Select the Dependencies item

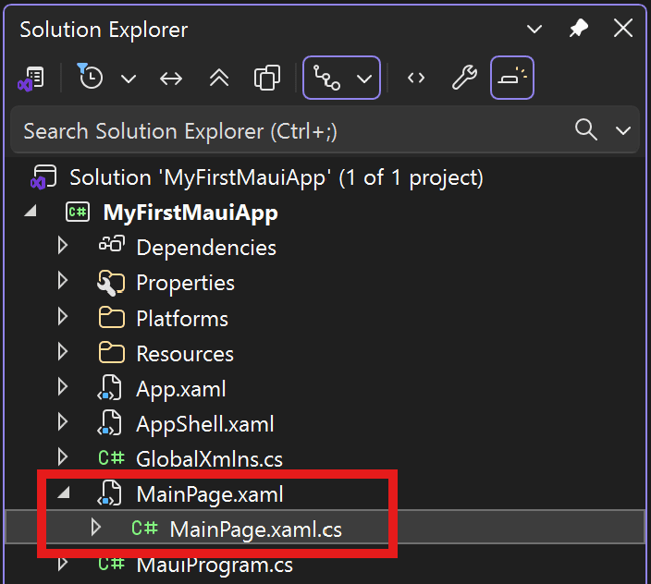coord(206,248)
